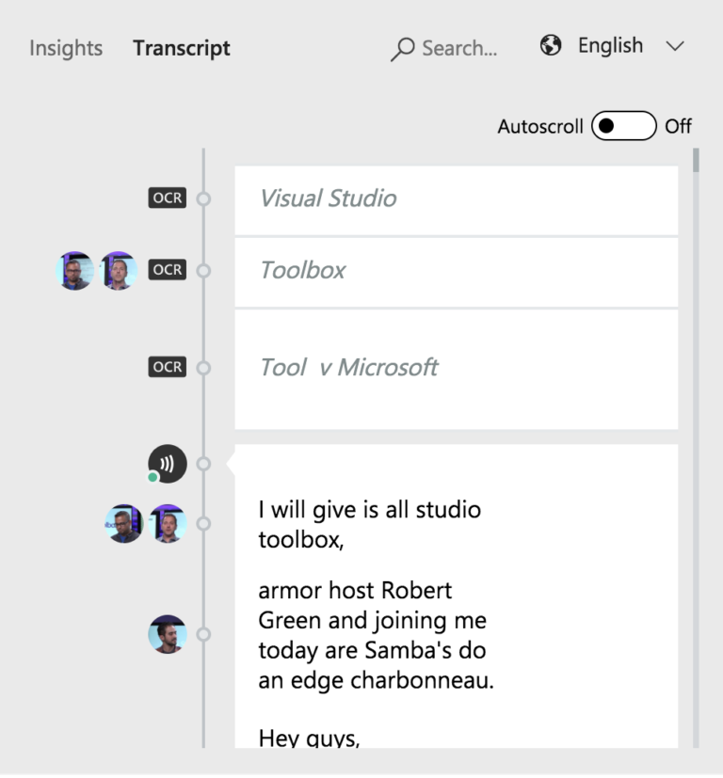This screenshot has height=778, width=723.
Task: Select the leftmost speaker avatar near 'Toolbox'
Action: (74, 270)
